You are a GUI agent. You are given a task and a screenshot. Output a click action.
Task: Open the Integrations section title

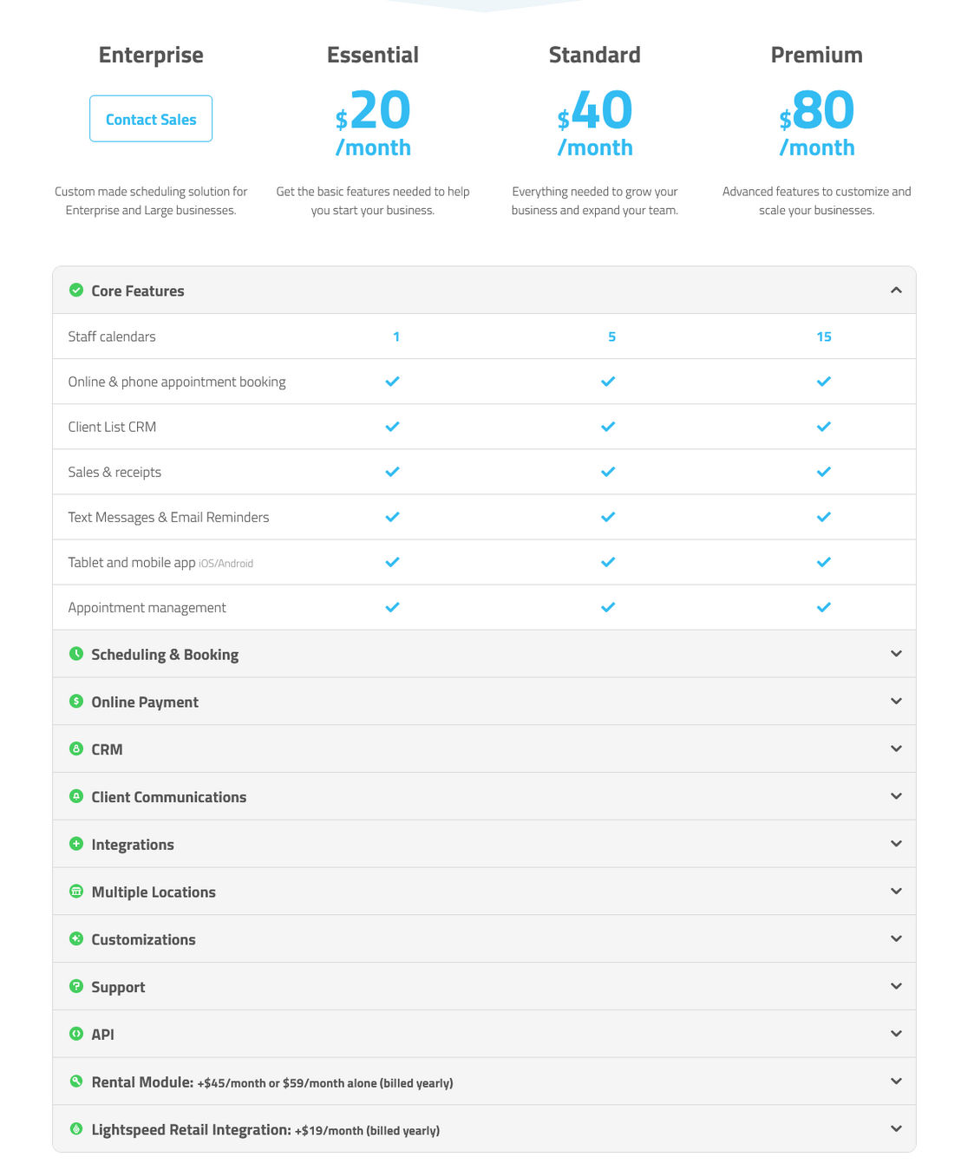click(x=133, y=845)
